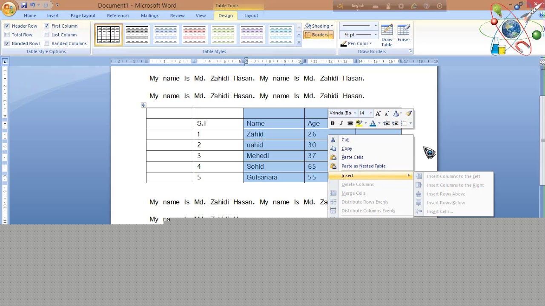Image resolution: width=545 pixels, height=306 pixels.
Task: Click Insert Rows Below
Action: (x=453, y=203)
